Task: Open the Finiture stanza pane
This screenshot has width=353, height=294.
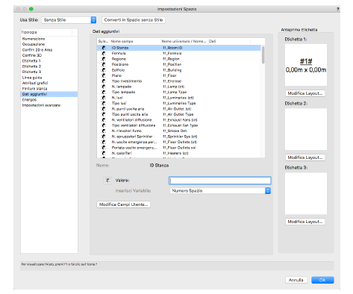Action: [34, 89]
